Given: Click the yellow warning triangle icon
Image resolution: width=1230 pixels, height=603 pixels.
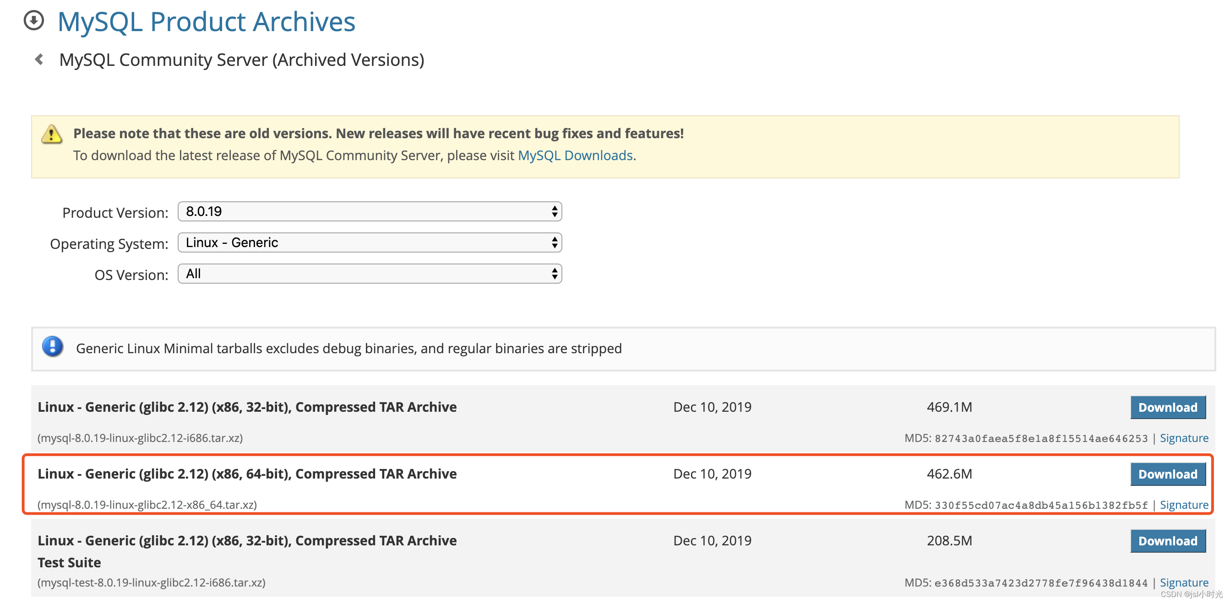Looking at the screenshot, I should click(52, 135).
